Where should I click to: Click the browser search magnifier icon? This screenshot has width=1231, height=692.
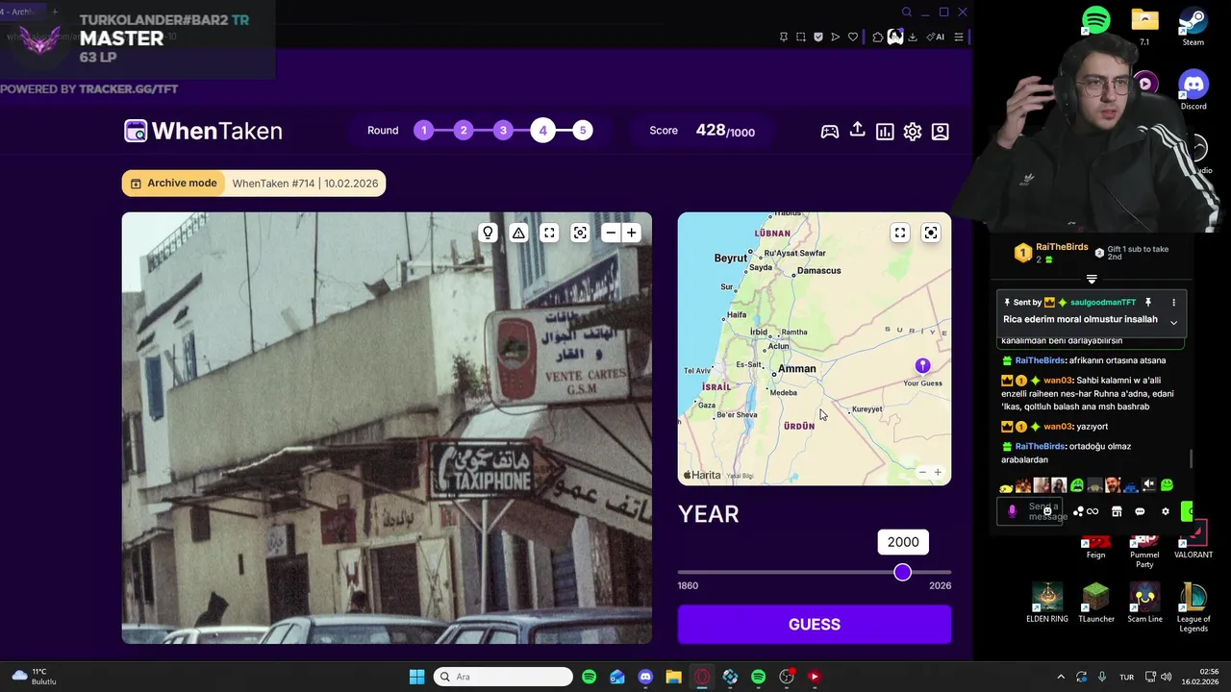click(906, 12)
